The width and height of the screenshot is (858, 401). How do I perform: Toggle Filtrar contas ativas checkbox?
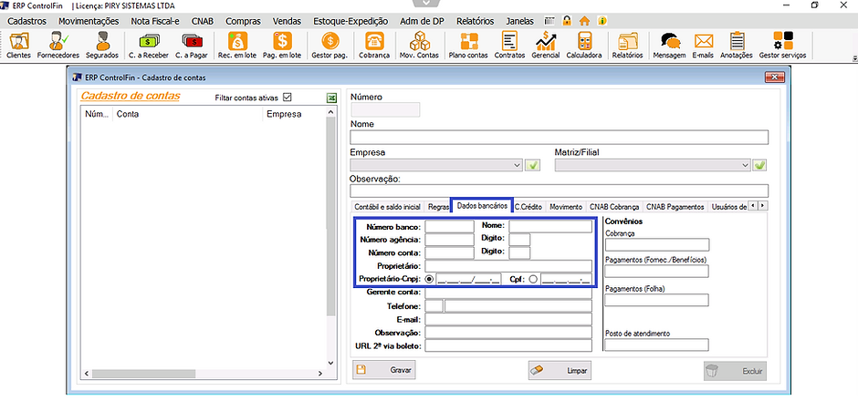[288, 98]
